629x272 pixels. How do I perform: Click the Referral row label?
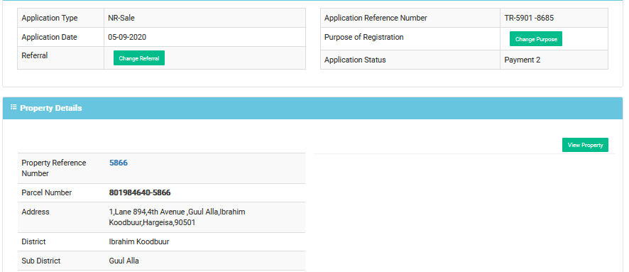point(35,56)
